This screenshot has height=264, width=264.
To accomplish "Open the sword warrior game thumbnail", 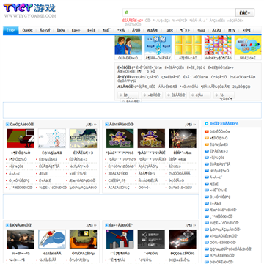I will (183, 139).
